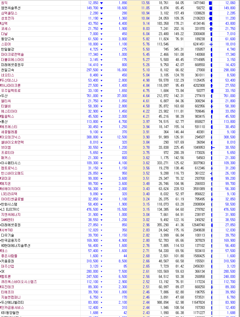Select the 천일고속 stock row

click(8, 70)
